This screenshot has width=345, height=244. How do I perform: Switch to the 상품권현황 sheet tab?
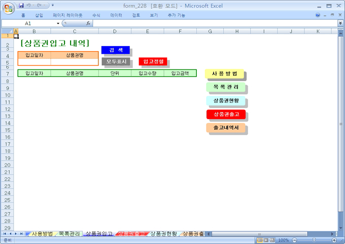click(163, 234)
